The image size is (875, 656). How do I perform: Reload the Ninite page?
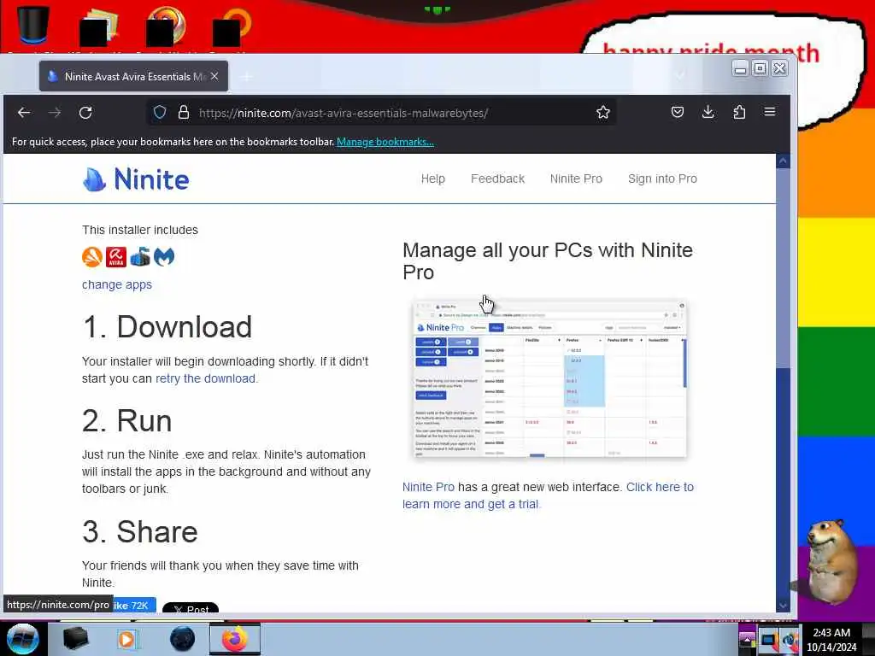(x=85, y=113)
